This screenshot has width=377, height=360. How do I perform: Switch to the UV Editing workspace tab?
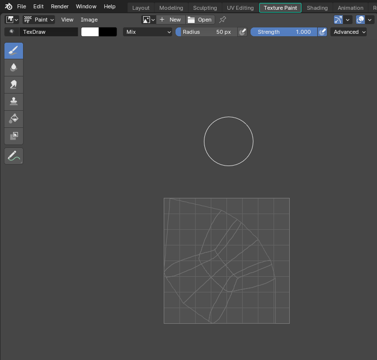pos(240,8)
